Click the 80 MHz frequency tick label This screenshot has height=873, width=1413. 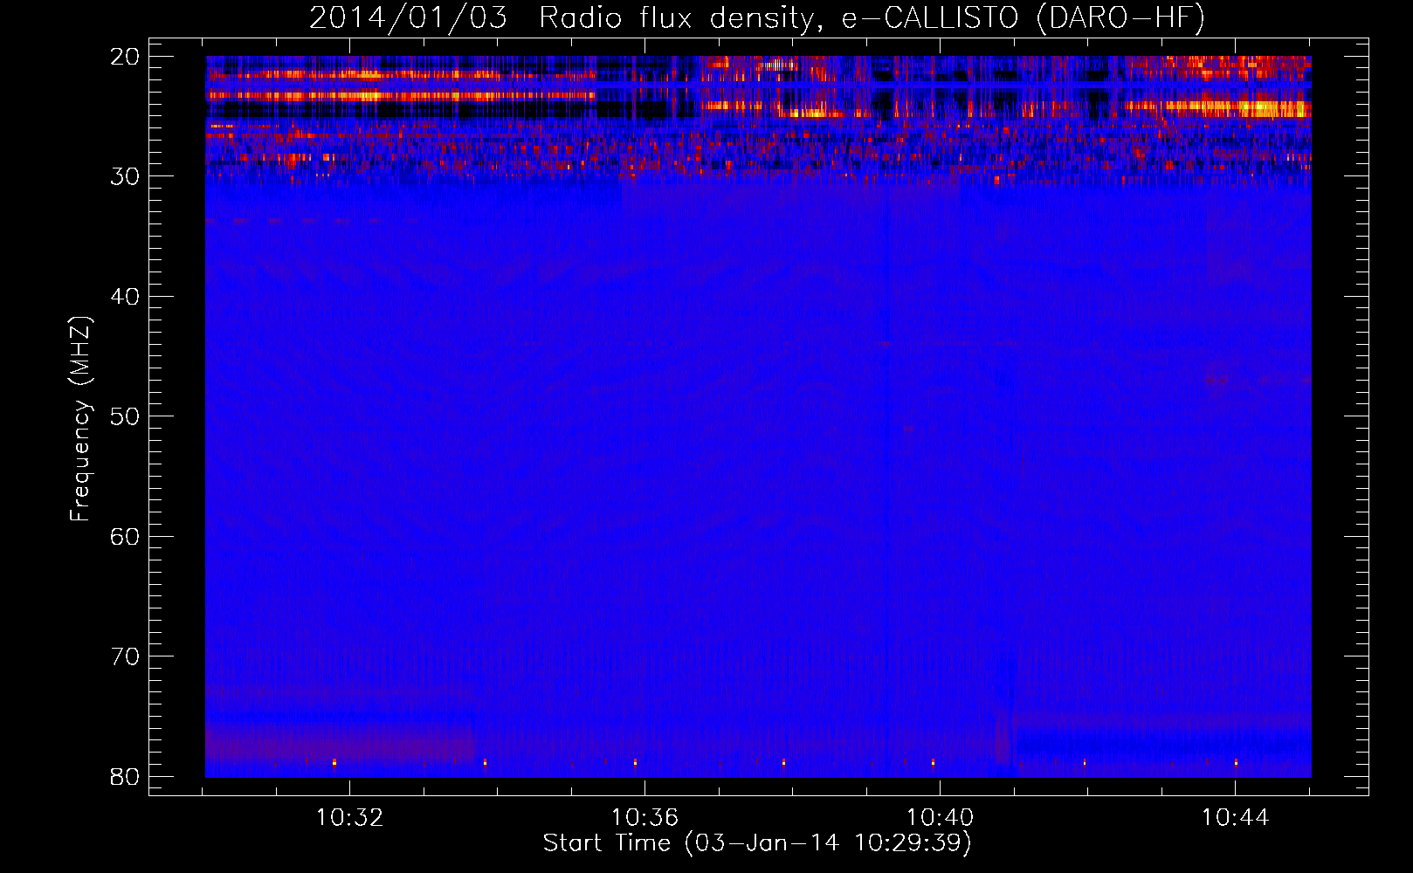click(x=126, y=777)
